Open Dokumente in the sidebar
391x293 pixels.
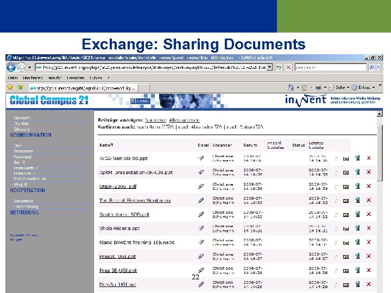tap(23, 201)
